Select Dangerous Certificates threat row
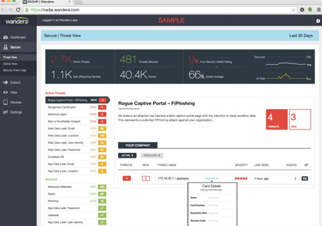The width and height of the screenshot is (322, 226). tap(76, 107)
